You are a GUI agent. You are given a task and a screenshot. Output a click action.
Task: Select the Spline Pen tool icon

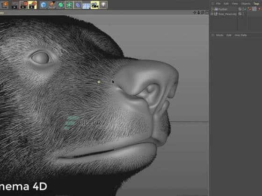(x=52, y=5)
